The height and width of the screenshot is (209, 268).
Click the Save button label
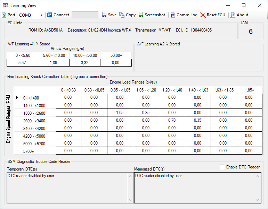coord(112,15)
